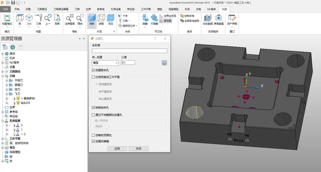
Task: Expand the 工作平面 tree node
Action: [x=3, y=139]
